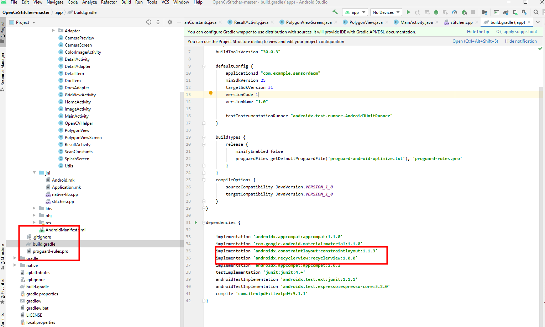Click the Make Project hammer icon
The image size is (545, 327).
click(335, 12)
